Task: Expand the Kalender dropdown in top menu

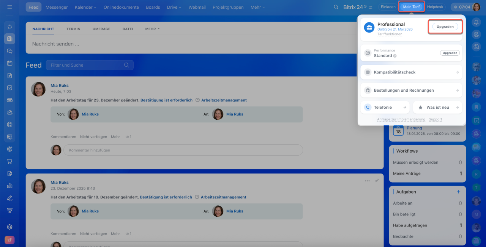Action: (85, 7)
